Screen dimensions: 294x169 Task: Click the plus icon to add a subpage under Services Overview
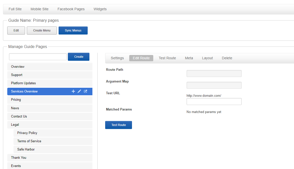(73, 91)
